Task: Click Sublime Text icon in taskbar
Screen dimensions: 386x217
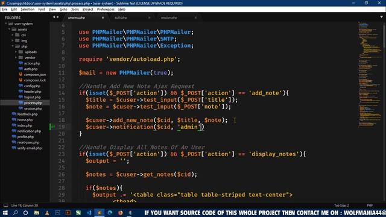Action: tap(100, 213)
